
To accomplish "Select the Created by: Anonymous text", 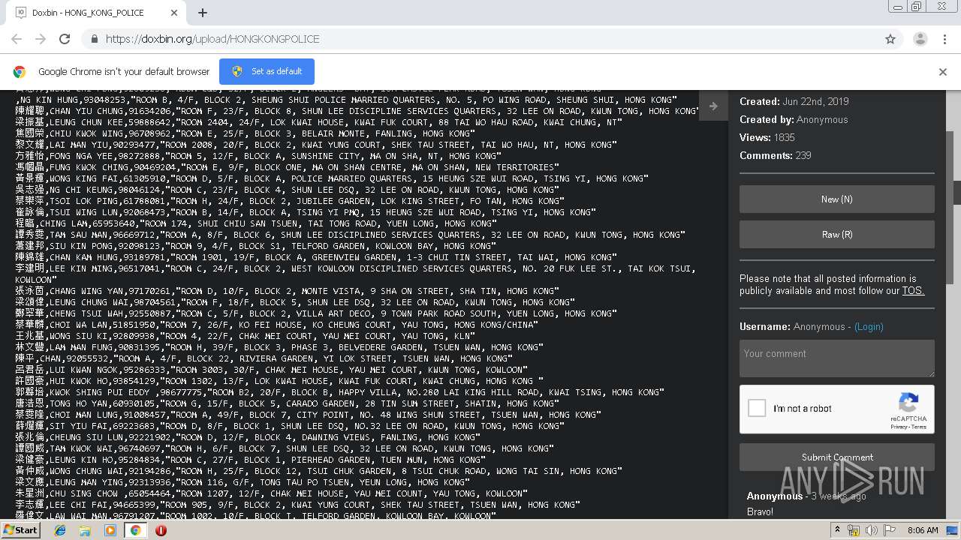I will point(794,120).
